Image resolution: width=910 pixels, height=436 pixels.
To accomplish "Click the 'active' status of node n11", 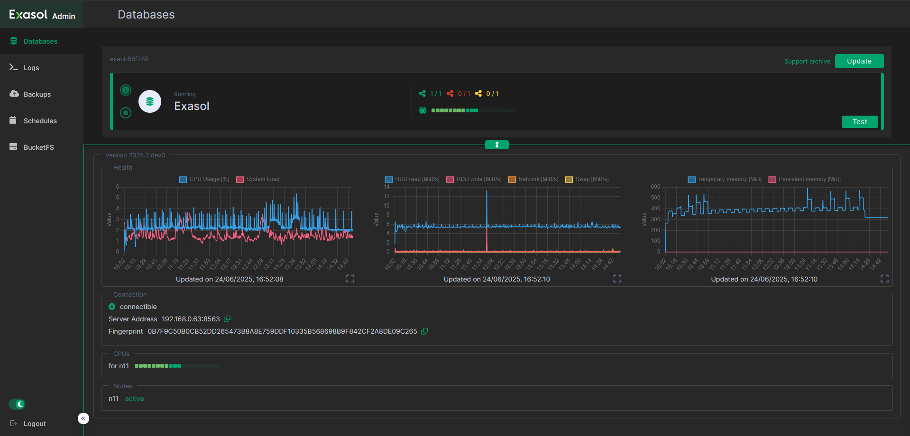I will pos(135,399).
